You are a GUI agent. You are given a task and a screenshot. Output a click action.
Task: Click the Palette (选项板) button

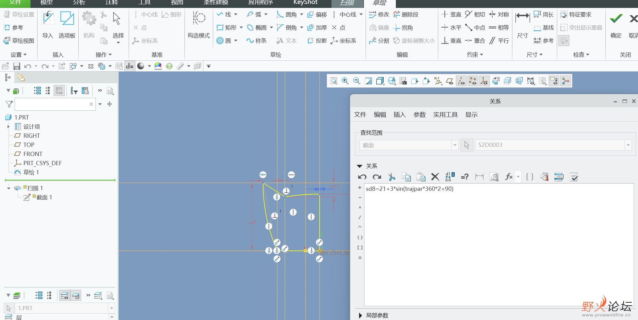[67, 25]
